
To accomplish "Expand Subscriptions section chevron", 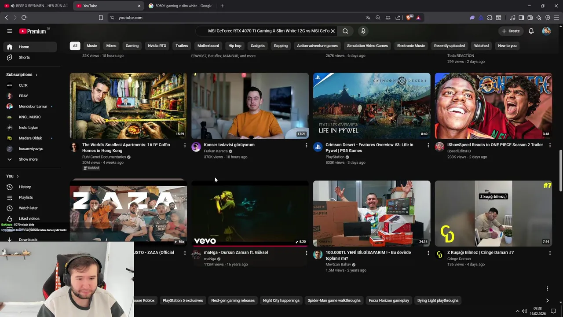I will click(x=36, y=75).
